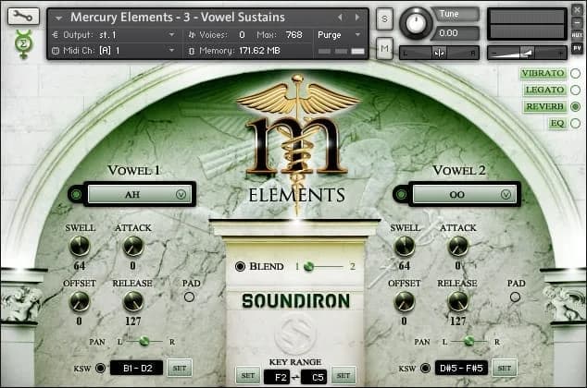Disable the Reverb radio toggle
Image resolution: width=587 pixels, height=388 pixels.
[x=575, y=106]
